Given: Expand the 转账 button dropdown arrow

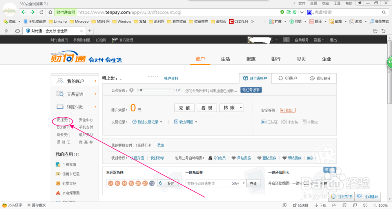Looking at the screenshot, I should (x=241, y=108).
